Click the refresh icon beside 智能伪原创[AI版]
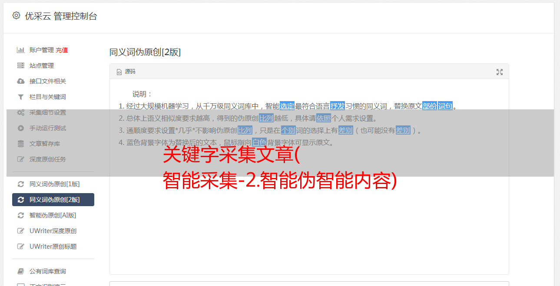The image size is (560, 286). pos(20,215)
